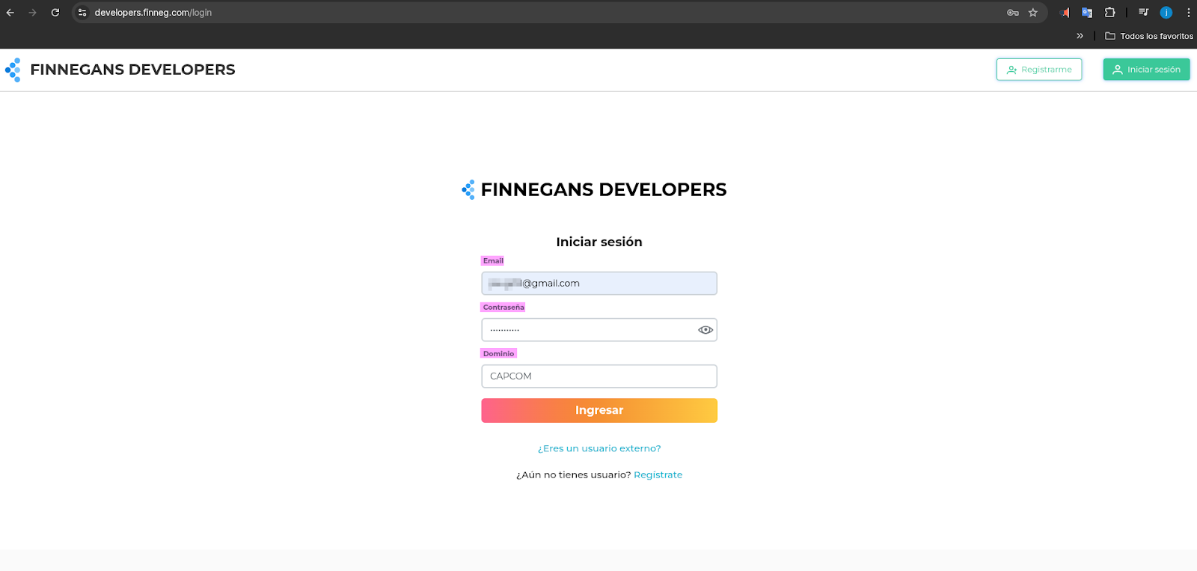Image resolution: width=1197 pixels, height=571 pixels.
Task: Click the Iniciar sesión header button
Action: point(1146,70)
